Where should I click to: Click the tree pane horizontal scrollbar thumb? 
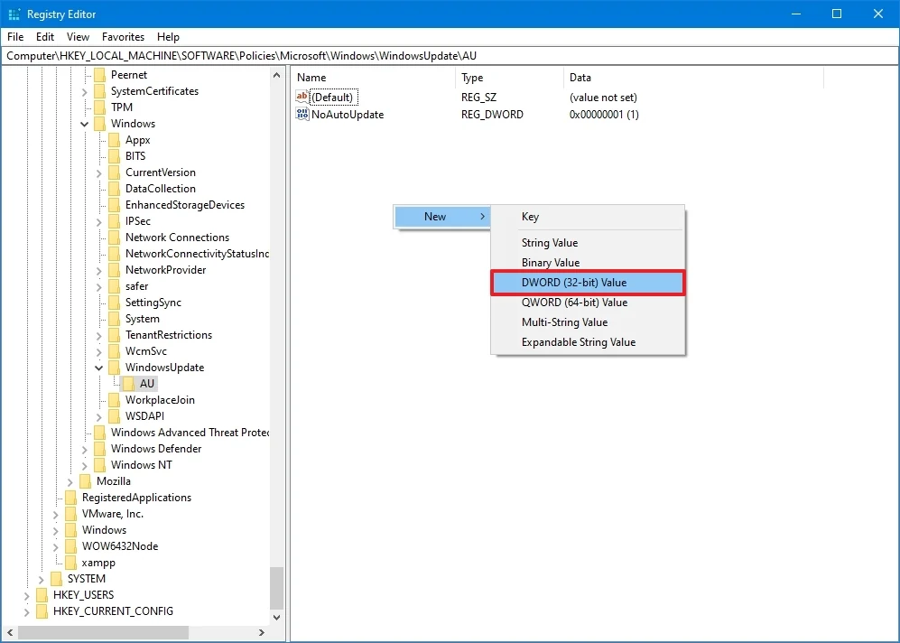coord(104,633)
